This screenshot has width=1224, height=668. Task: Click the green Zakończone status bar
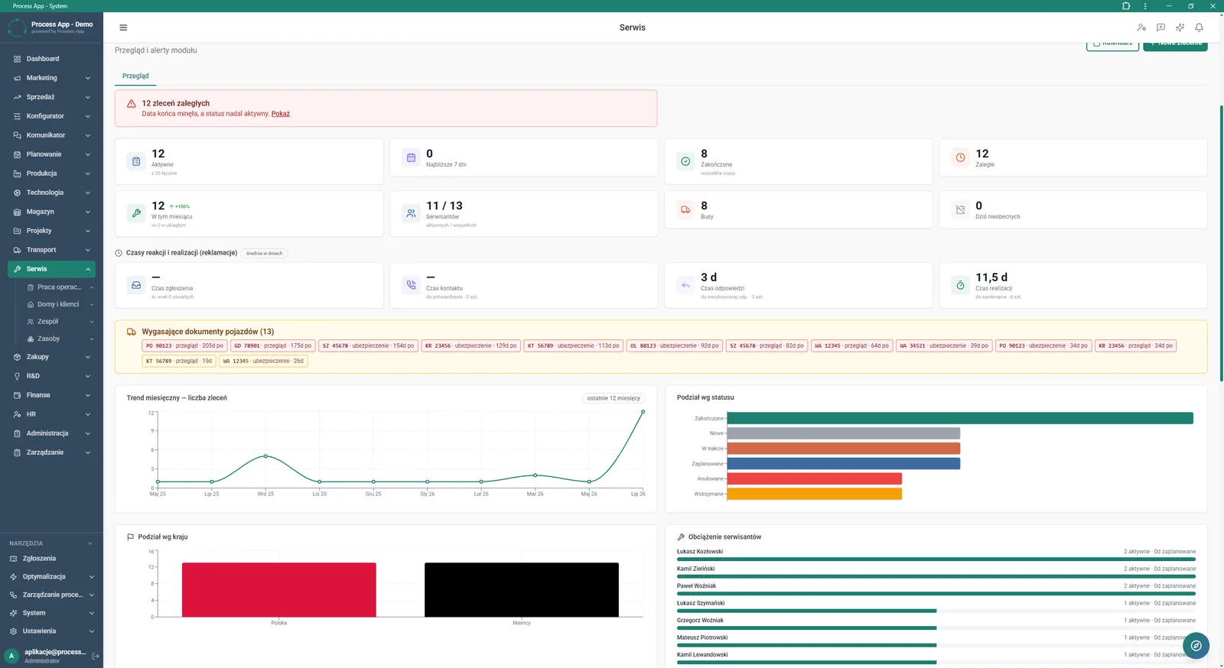(x=960, y=418)
